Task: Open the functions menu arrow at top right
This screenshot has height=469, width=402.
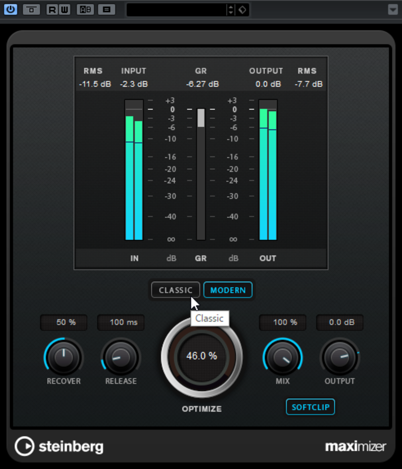Action: tap(393, 10)
